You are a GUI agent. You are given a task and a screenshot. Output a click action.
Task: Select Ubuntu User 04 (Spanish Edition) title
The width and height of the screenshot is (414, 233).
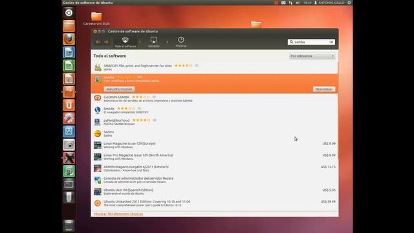(128, 190)
